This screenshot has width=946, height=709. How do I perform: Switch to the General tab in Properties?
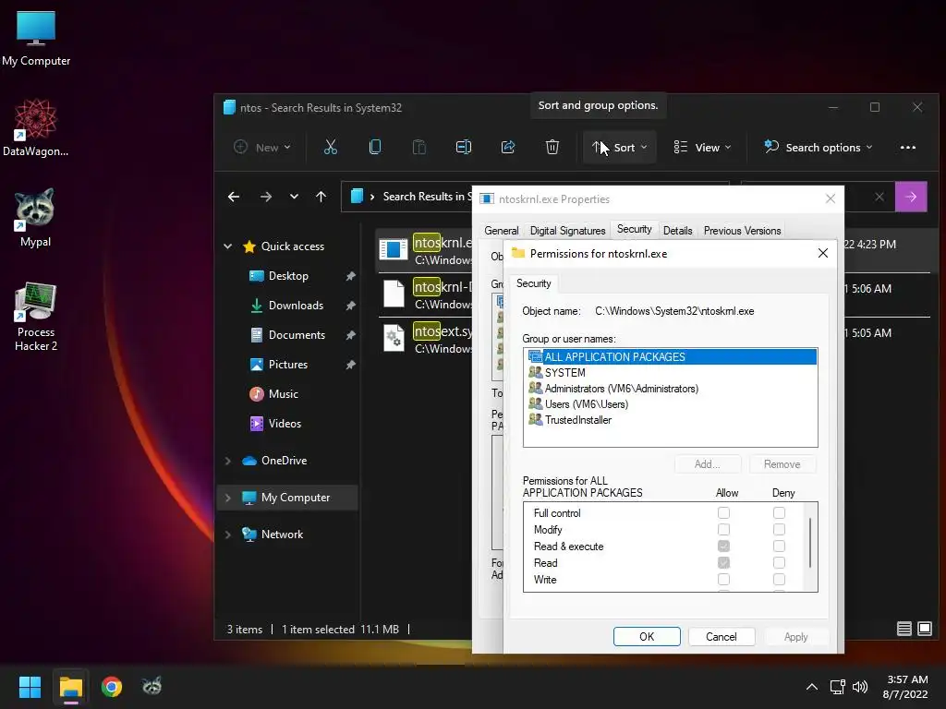(x=502, y=230)
